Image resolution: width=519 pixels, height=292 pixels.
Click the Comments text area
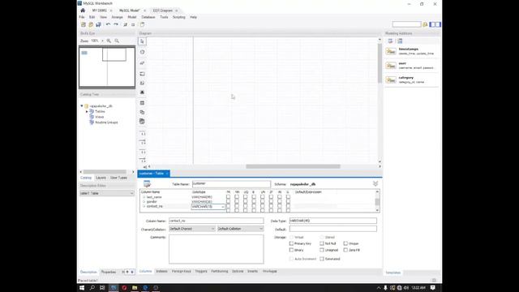click(x=217, y=249)
